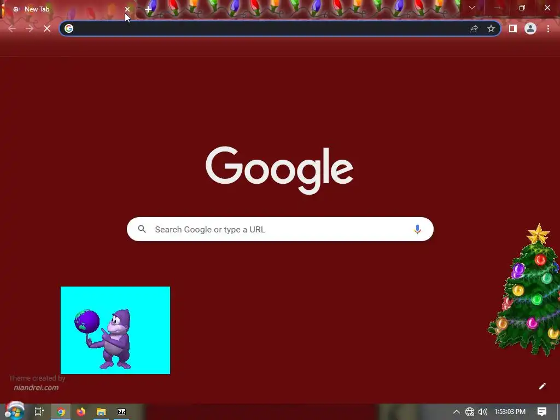Bookmark this tab with star icon
Screen dimensions: 560x420
click(x=491, y=28)
